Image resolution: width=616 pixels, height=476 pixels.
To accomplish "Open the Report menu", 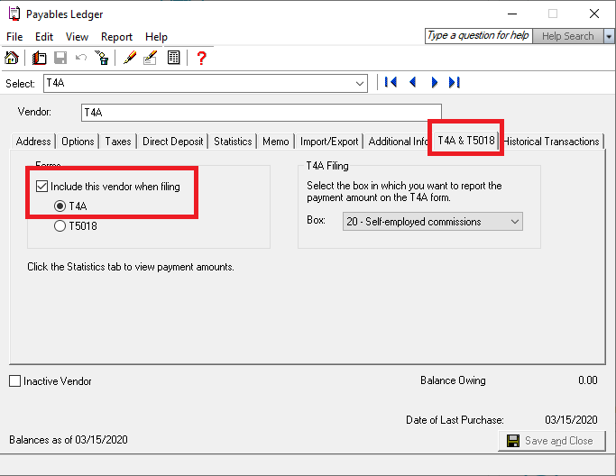I will click(116, 37).
